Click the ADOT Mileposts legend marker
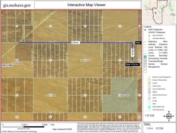This screenshot has width=177, height=133. click(x=145, y=29)
